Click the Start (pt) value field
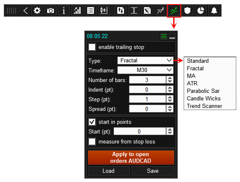 click(140, 131)
